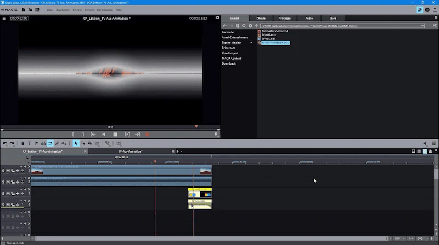Select Computer in the import sidebar

tap(228, 32)
